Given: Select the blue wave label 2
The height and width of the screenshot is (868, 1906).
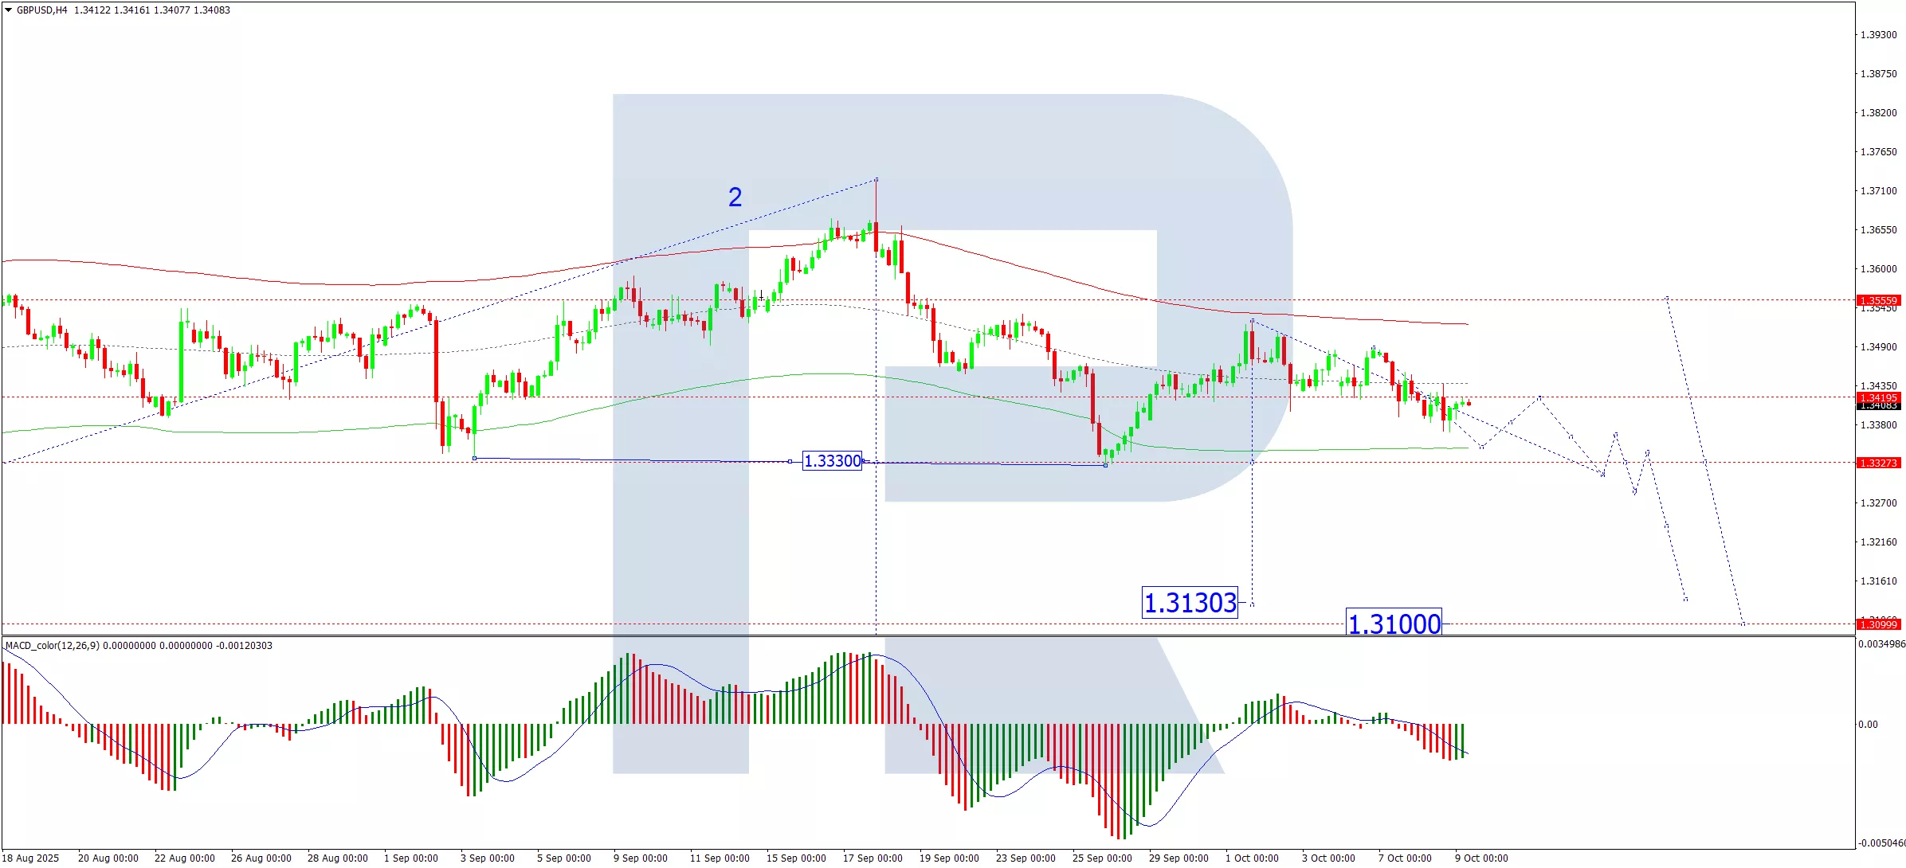Looking at the screenshot, I should [735, 197].
